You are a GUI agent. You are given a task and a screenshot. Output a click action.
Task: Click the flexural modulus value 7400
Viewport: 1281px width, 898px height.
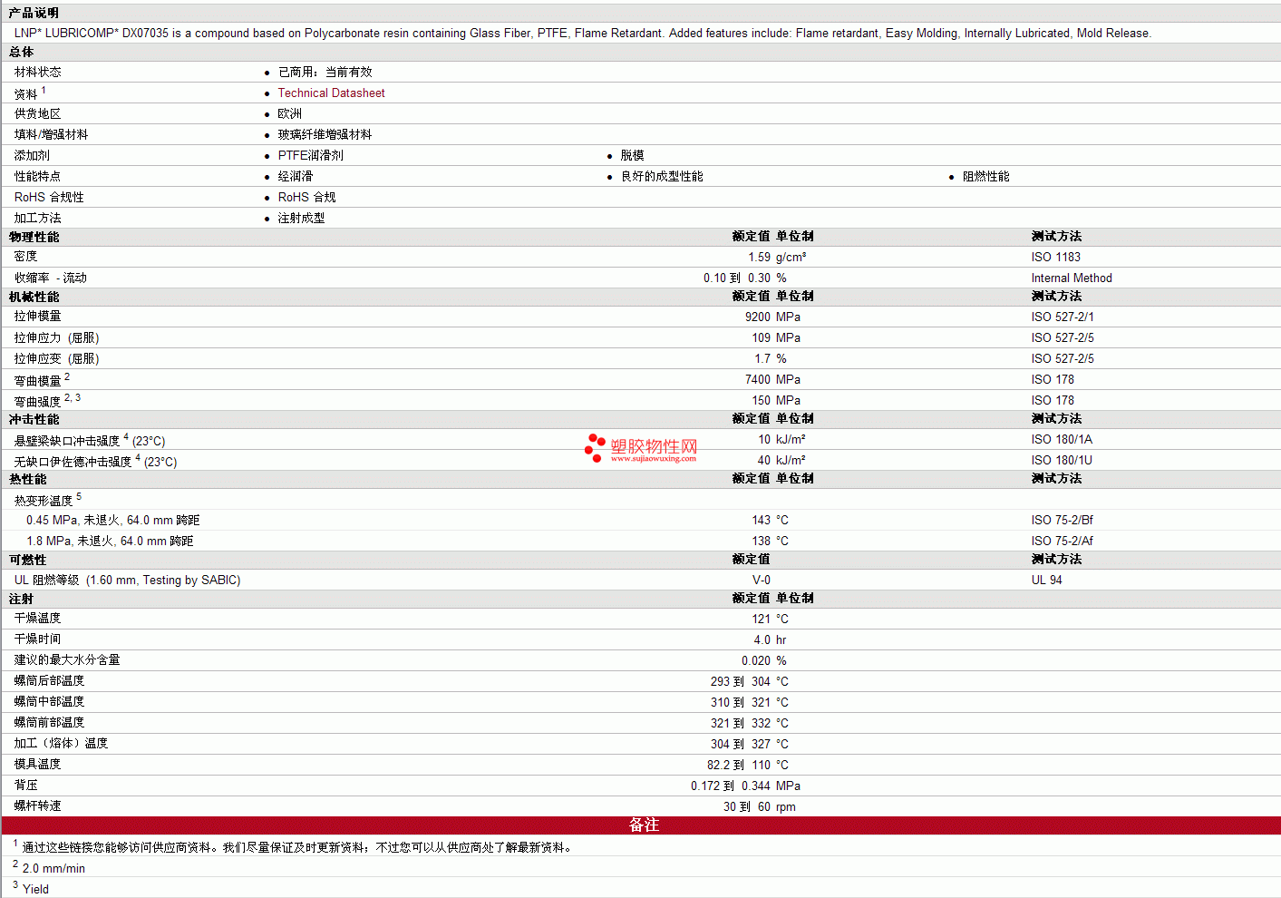point(758,379)
